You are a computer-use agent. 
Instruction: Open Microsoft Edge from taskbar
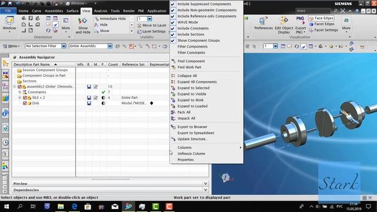point(74,207)
